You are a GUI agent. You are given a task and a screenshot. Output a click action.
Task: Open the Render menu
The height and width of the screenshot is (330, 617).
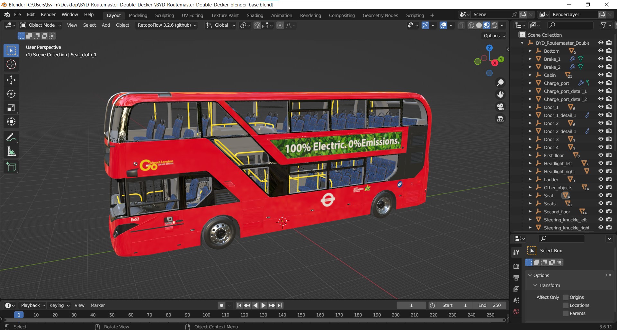coord(48,14)
